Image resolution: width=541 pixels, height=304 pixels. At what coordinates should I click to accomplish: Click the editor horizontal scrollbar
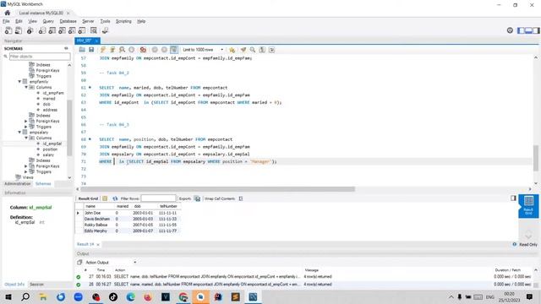tap(217, 189)
